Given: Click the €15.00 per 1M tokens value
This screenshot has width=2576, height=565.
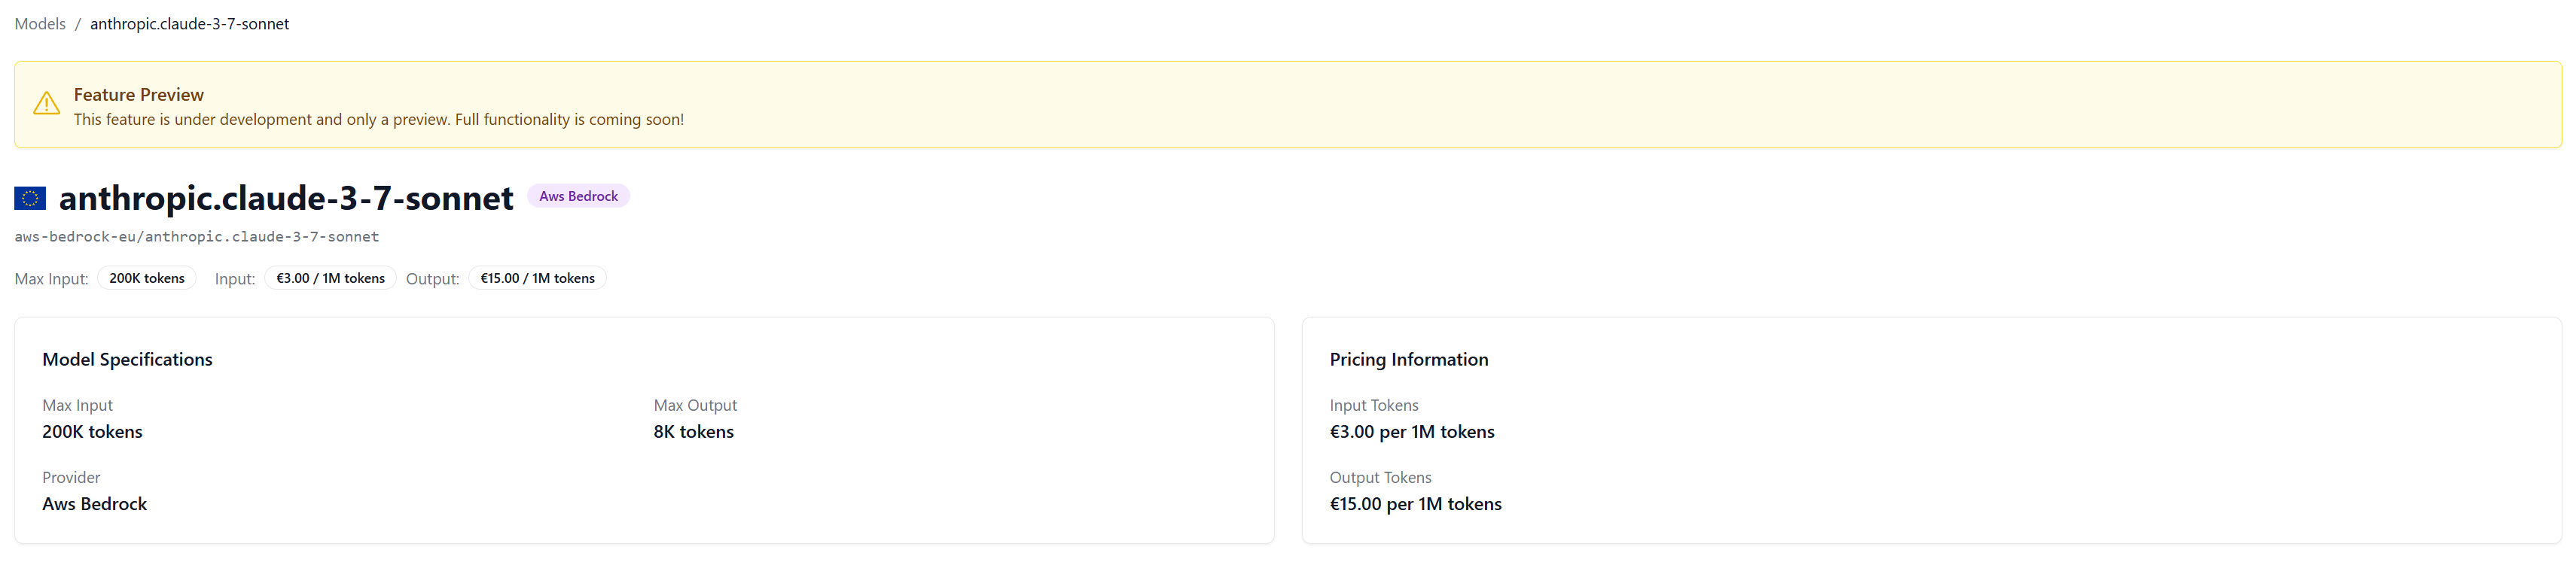Looking at the screenshot, I should 1415,504.
